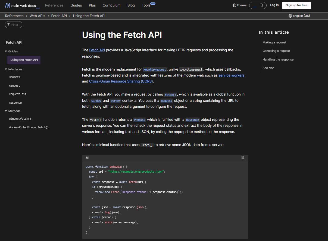
Task: Collapse the Interfaces sidebar section
Action: pos(14,69)
